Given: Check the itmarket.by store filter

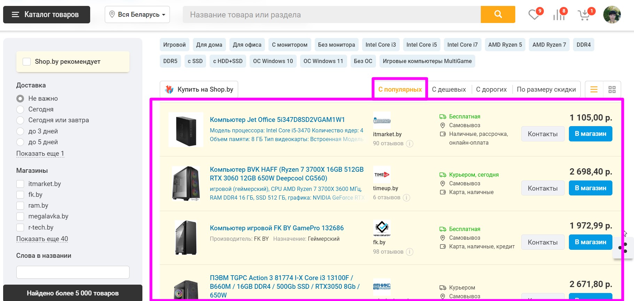Looking at the screenshot, I should click(x=20, y=184).
